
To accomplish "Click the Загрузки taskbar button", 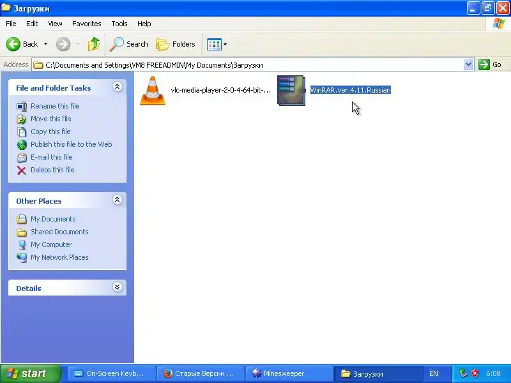I will (x=378, y=373).
